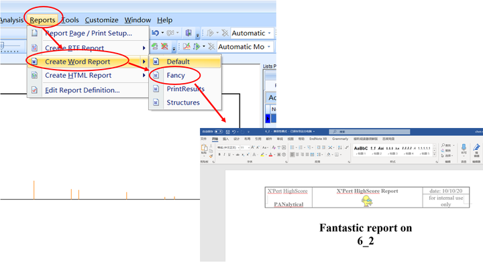Choose Report Page / Print Setup
Image resolution: width=483 pixels, height=268 pixels.
click(88, 33)
